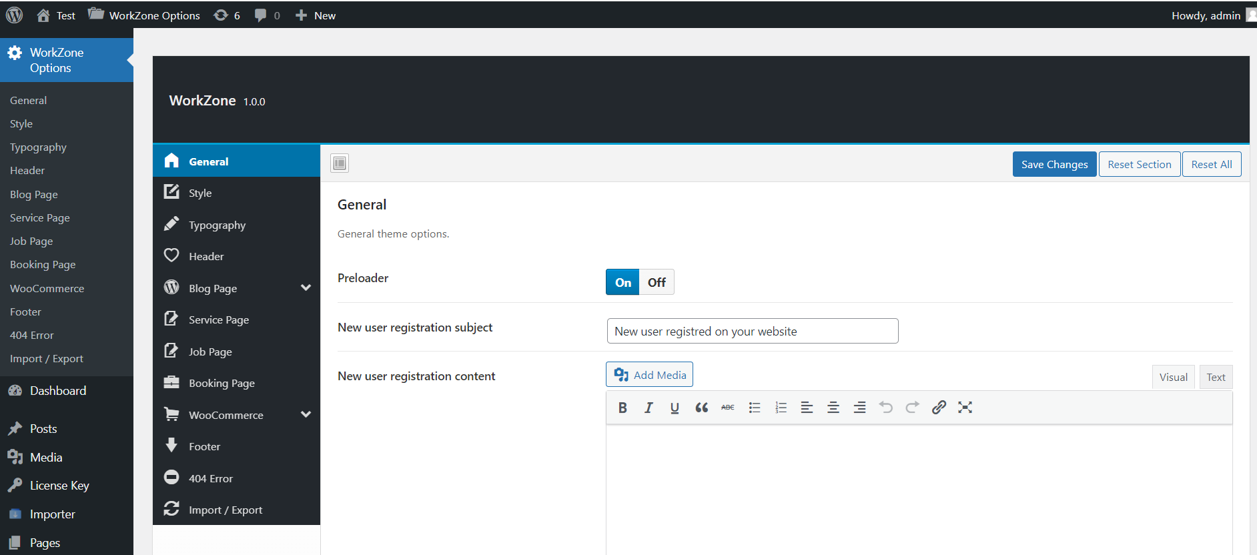1257x555 pixels.
Task: Click New user registration subject field
Action: (753, 331)
